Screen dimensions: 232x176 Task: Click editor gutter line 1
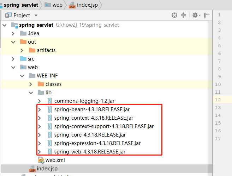(x=219, y=15)
